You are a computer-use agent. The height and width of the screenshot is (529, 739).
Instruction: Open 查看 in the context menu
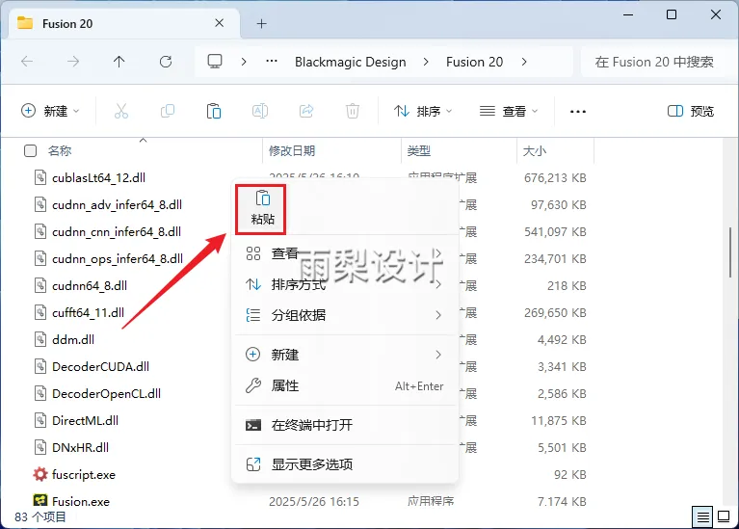pyautogui.click(x=345, y=253)
